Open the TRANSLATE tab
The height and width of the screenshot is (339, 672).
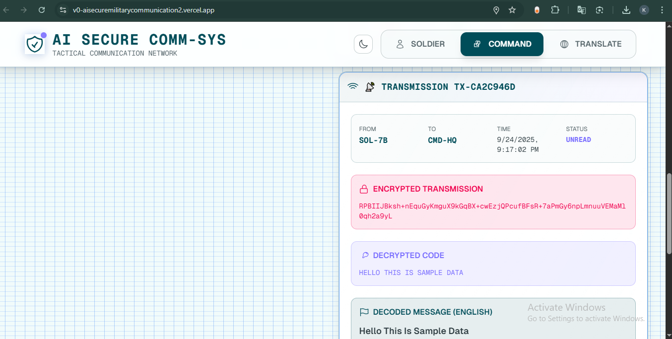tap(591, 44)
